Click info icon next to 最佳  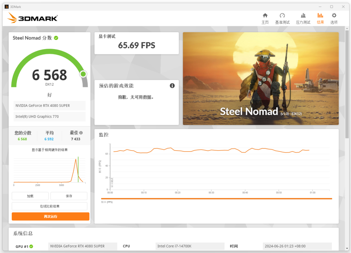[x=81, y=133]
